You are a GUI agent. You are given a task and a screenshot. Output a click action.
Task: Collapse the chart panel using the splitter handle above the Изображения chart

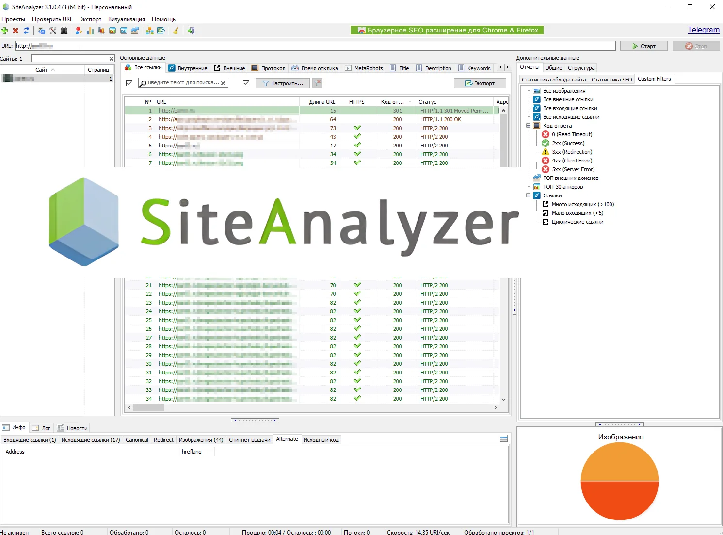tap(619, 424)
